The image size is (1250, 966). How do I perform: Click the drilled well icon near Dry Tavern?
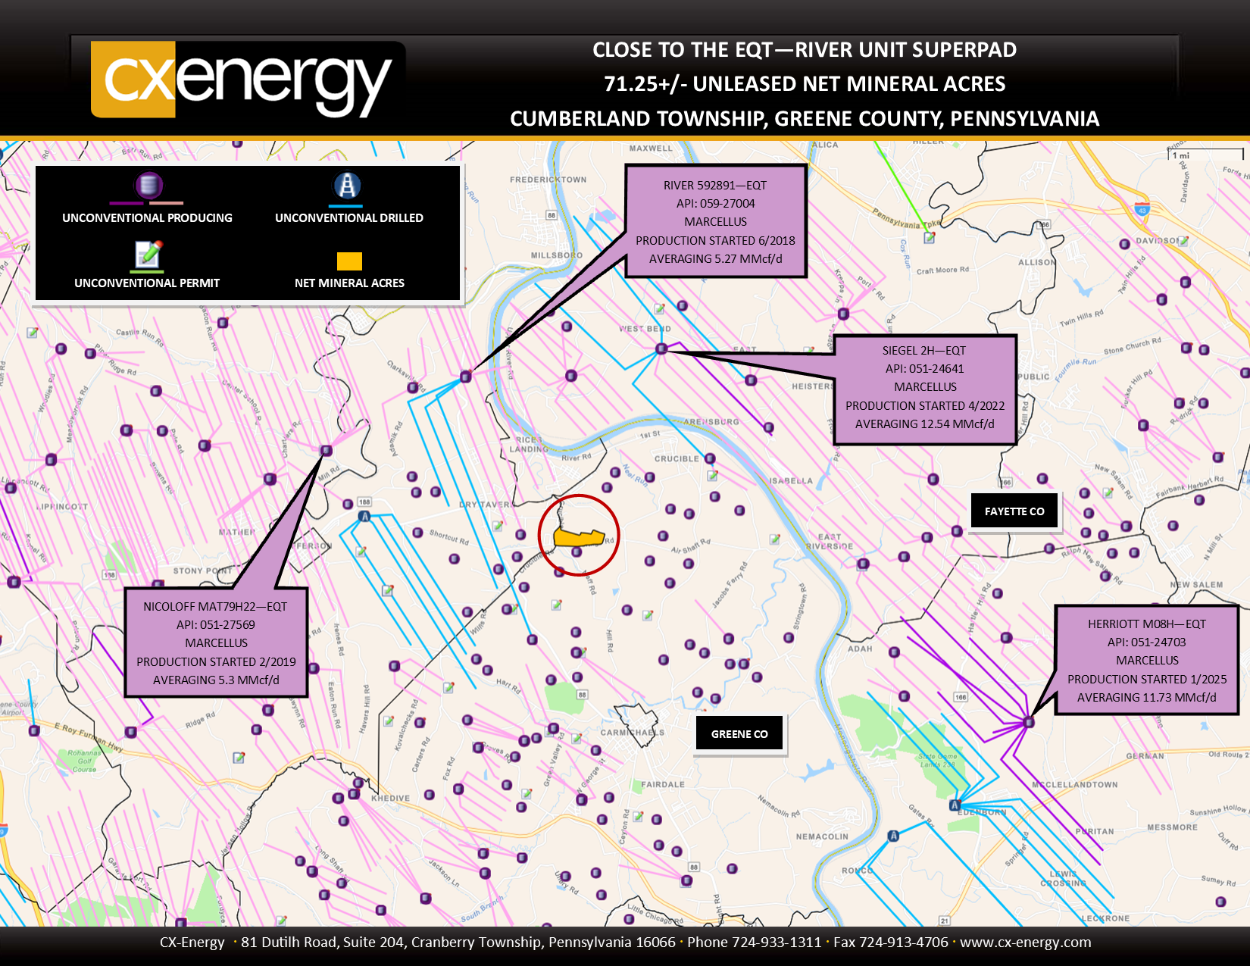[x=364, y=516]
